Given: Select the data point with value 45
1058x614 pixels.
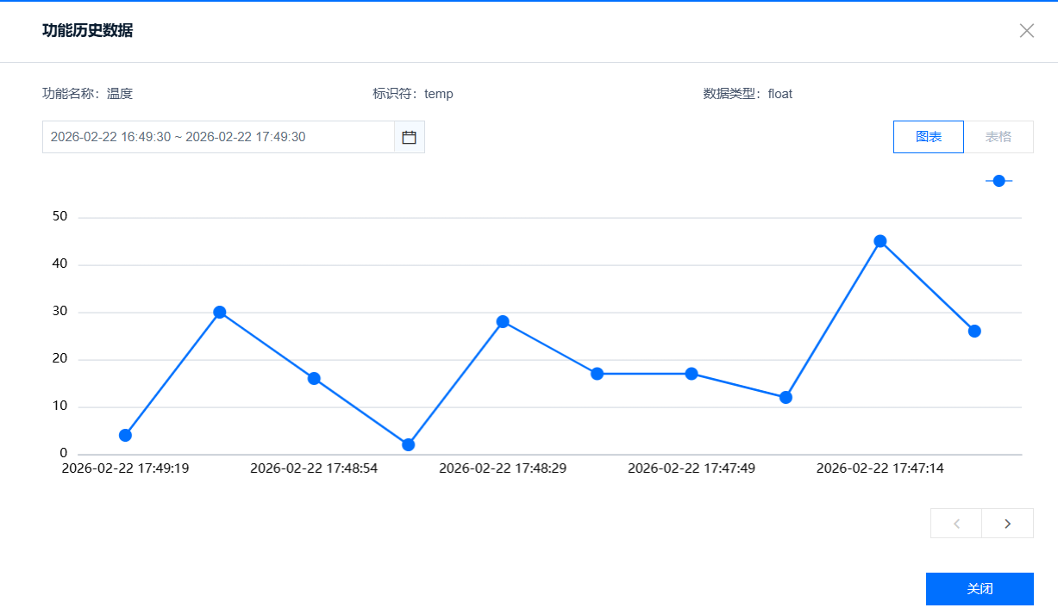Looking at the screenshot, I should click(x=880, y=241).
